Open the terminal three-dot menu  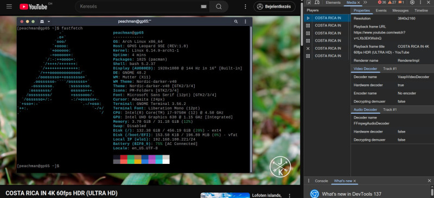tap(245, 22)
